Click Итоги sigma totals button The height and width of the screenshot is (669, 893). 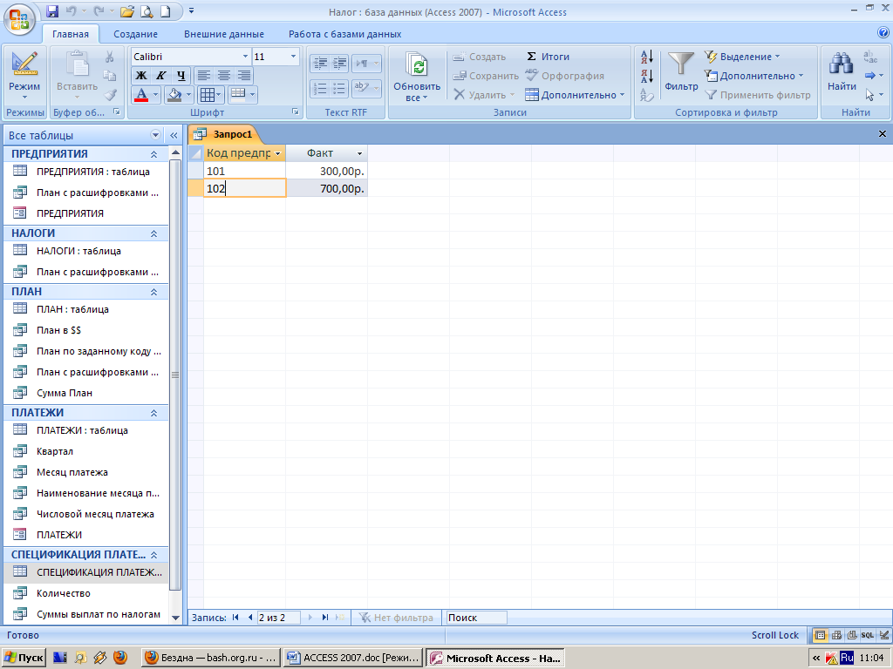tap(548, 57)
